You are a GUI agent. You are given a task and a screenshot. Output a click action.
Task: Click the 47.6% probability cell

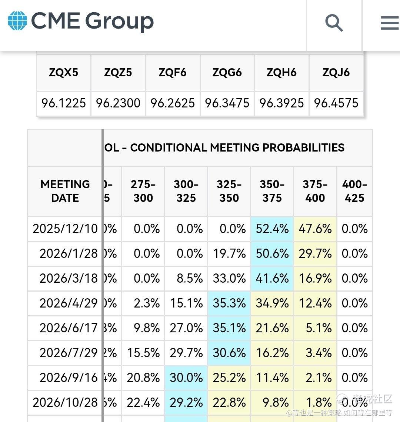315,229
